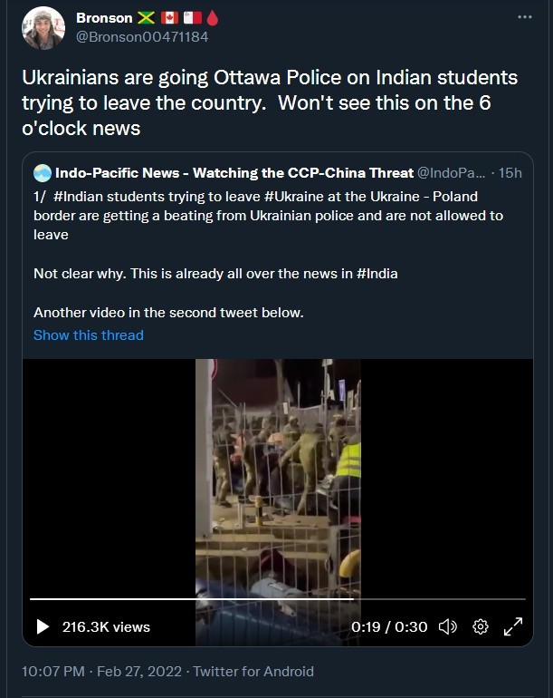This screenshot has width=553, height=698.
Task: Click the @Bronson00471184 handle
Action: [142, 37]
